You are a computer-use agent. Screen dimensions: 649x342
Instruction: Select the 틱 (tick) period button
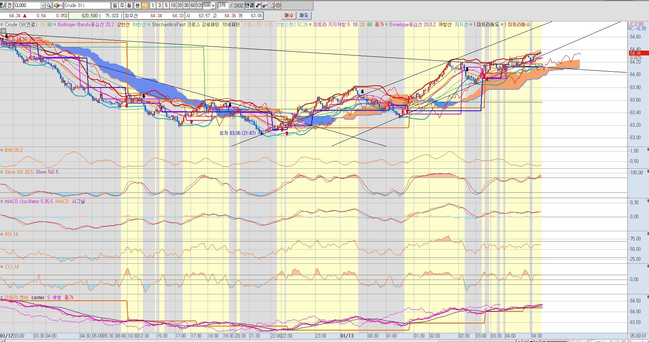click(x=145, y=5)
